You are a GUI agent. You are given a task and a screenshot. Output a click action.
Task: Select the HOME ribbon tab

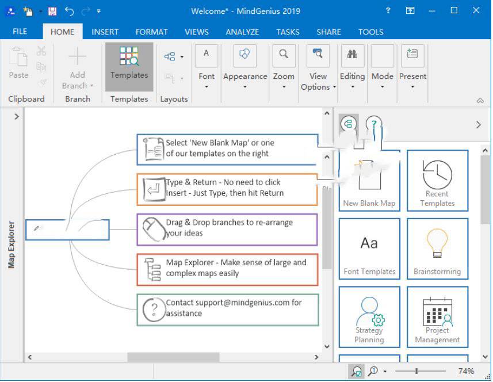62,32
